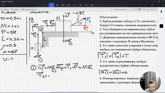Screen dimensions: 165x93
Task: Select the green marker brush in side panel
Action: [161, 11]
